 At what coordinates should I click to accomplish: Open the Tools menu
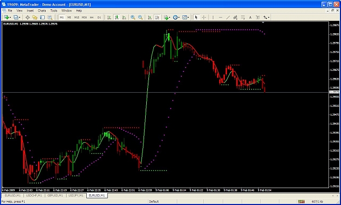click(x=53, y=11)
